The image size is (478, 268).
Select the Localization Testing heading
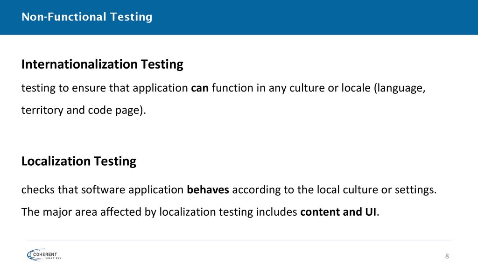[x=79, y=162]
